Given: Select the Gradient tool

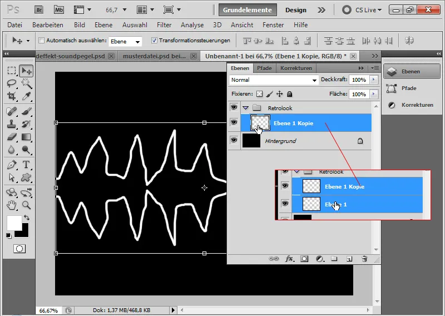Looking at the screenshot, I should pos(26,137).
